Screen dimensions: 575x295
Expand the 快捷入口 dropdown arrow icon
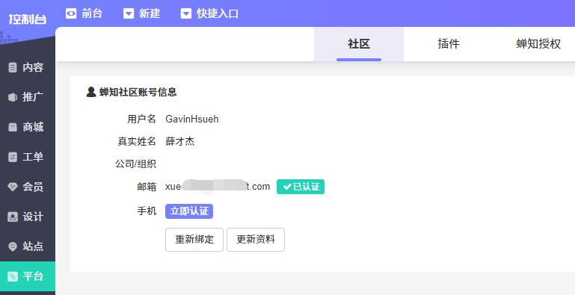[186, 13]
